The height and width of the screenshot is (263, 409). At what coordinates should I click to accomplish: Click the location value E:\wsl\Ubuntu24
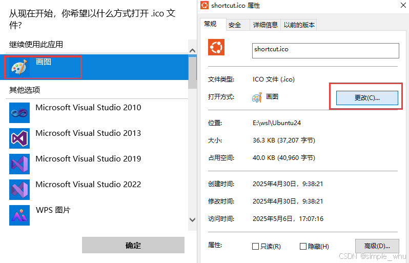277,123
